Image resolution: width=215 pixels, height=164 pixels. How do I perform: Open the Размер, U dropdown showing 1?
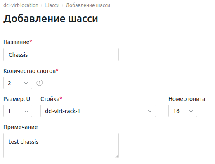click(18, 111)
